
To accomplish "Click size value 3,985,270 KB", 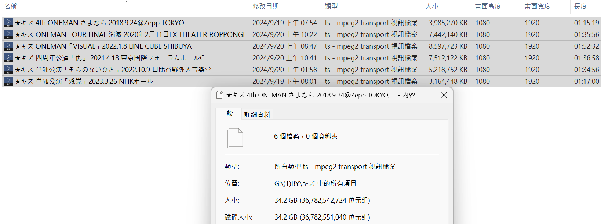I will (x=448, y=23).
